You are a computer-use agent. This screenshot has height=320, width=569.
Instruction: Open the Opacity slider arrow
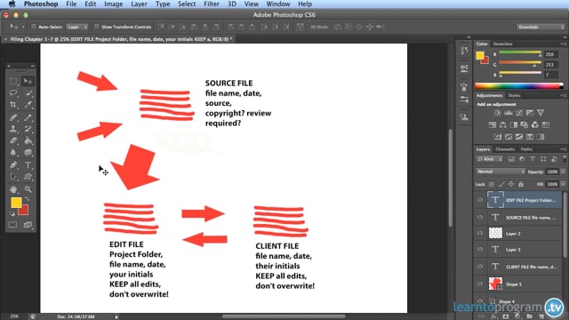coord(563,172)
